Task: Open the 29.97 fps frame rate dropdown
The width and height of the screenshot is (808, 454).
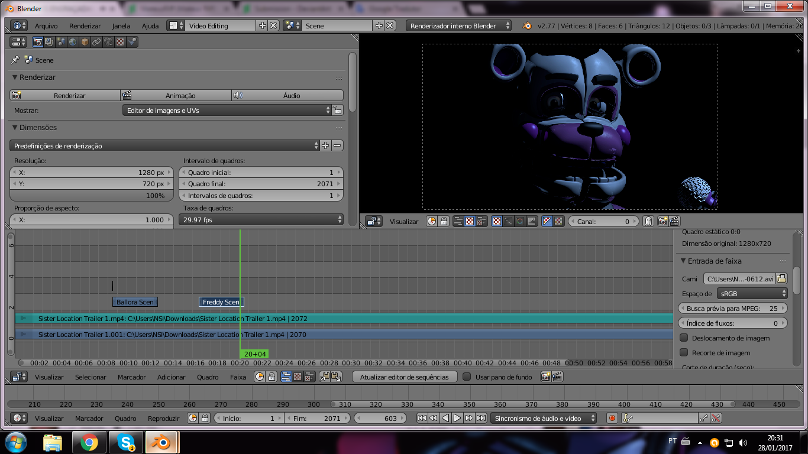Action: point(261,219)
